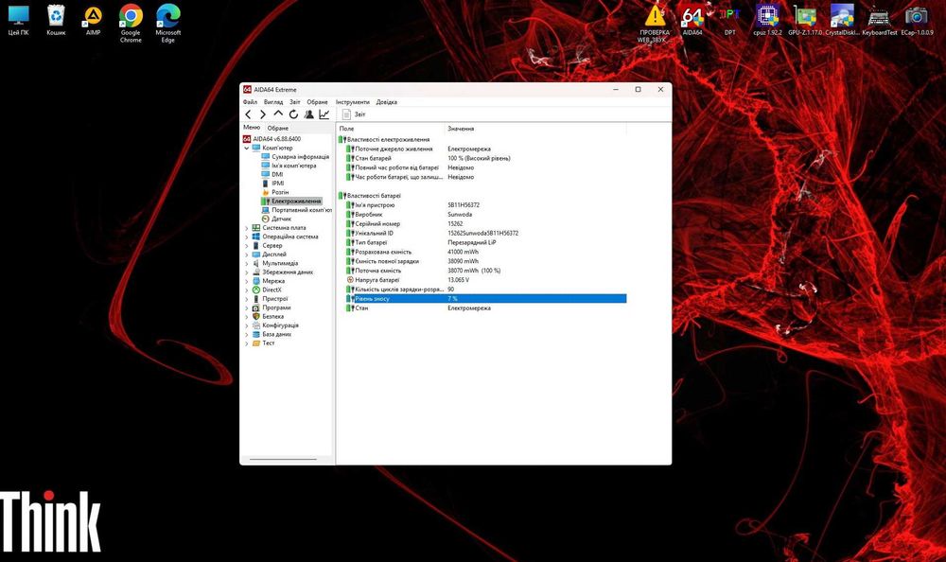Open the Вигляд menu
Screen dimensions: 946x562
[273, 102]
